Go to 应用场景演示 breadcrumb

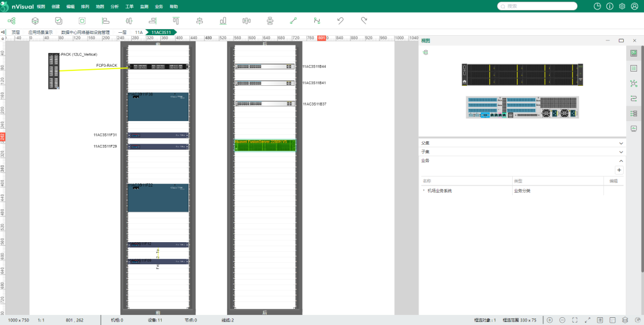coord(41,32)
